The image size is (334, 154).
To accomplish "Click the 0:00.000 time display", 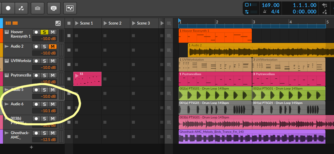I will click(304, 12).
